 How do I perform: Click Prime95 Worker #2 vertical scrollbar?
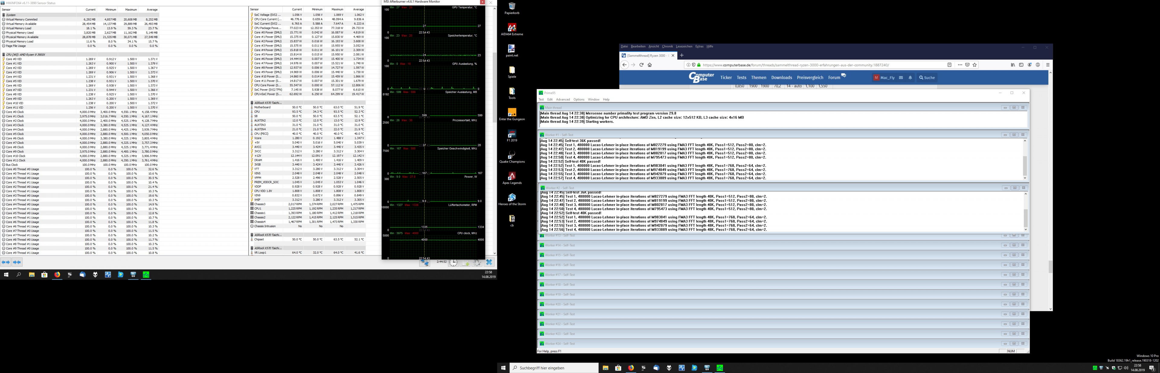pos(1025,212)
